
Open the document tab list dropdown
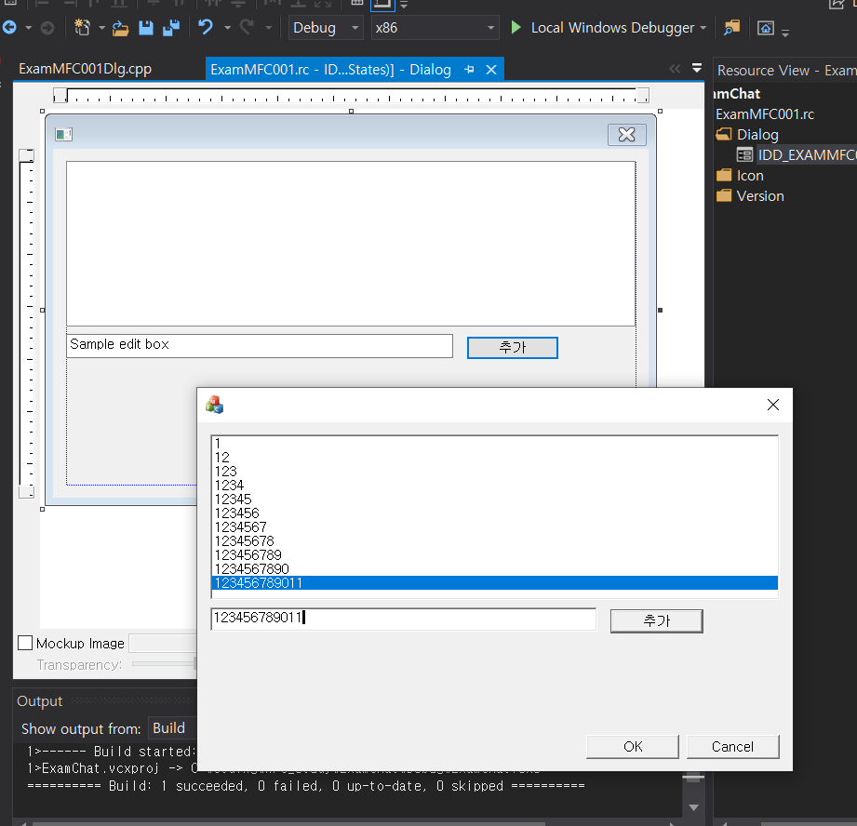pyautogui.click(x=696, y=68)
